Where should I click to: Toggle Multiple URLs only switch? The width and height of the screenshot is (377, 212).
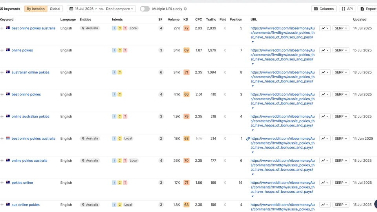145,9
